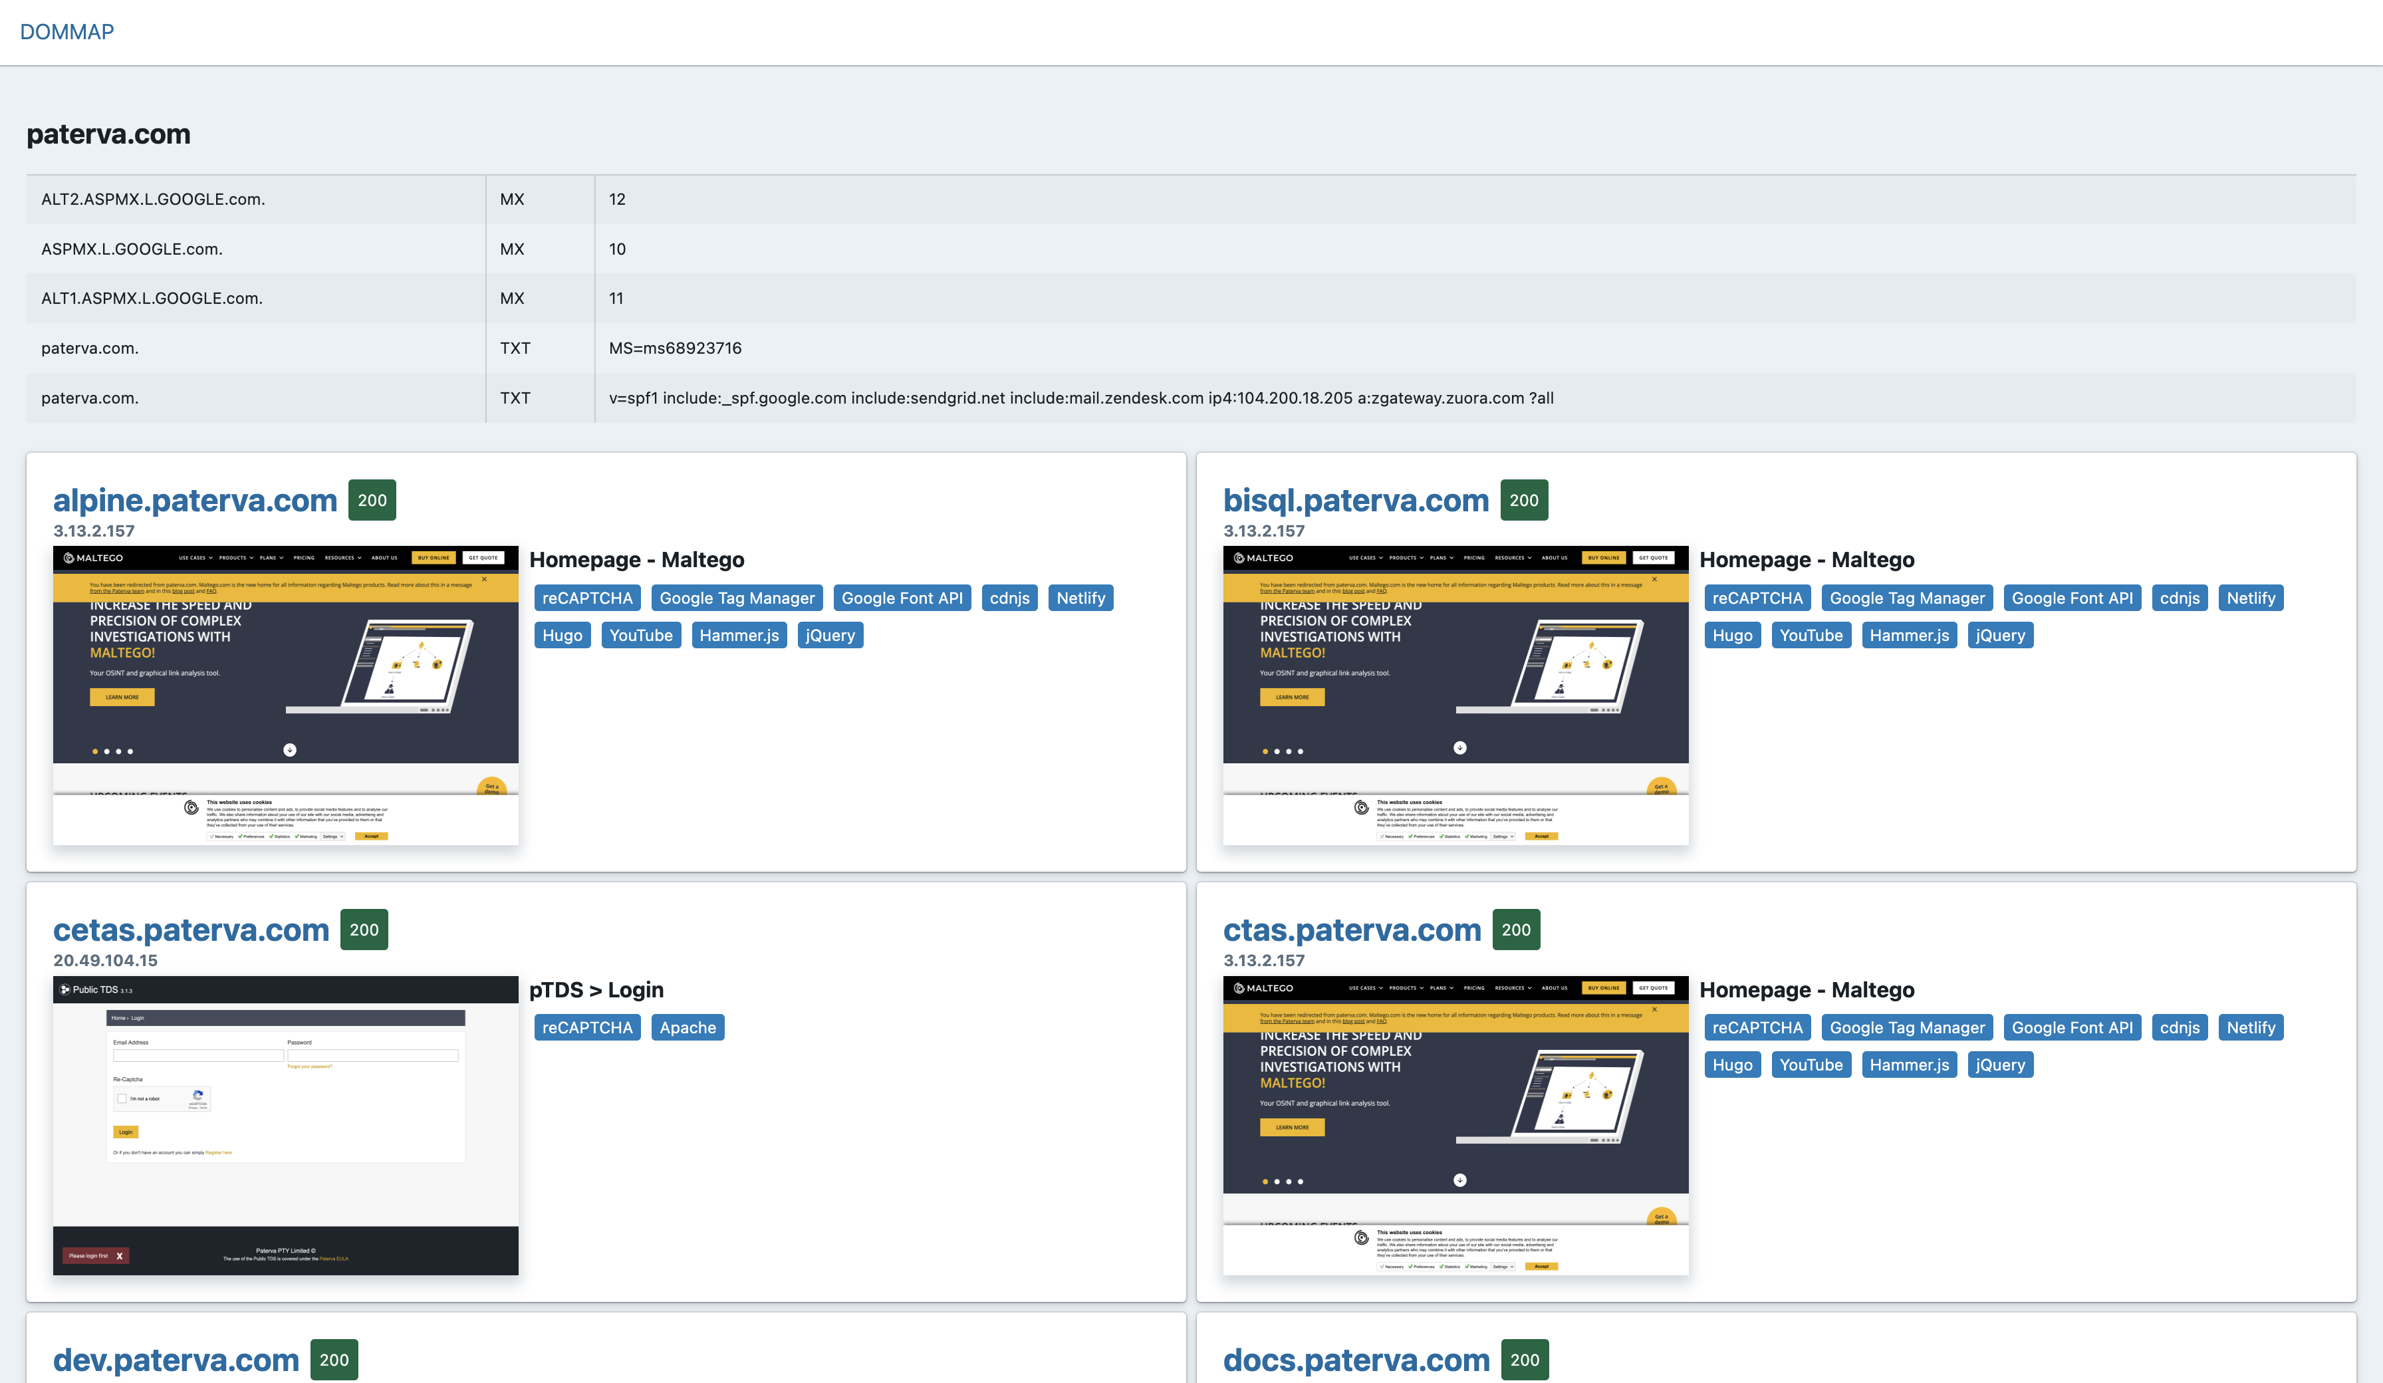Select the ALT1.ASPMX.L.GOOGLE.com. record cell
Image resolution: width=2383 pixels, height=1383 pixels.
coord(255,298)
